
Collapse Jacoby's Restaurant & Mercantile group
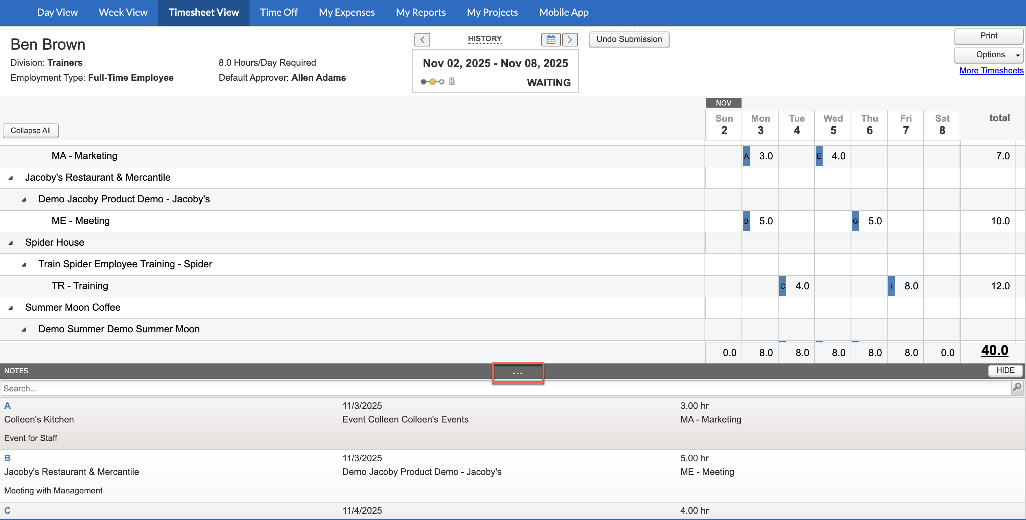tap(11, 178)
